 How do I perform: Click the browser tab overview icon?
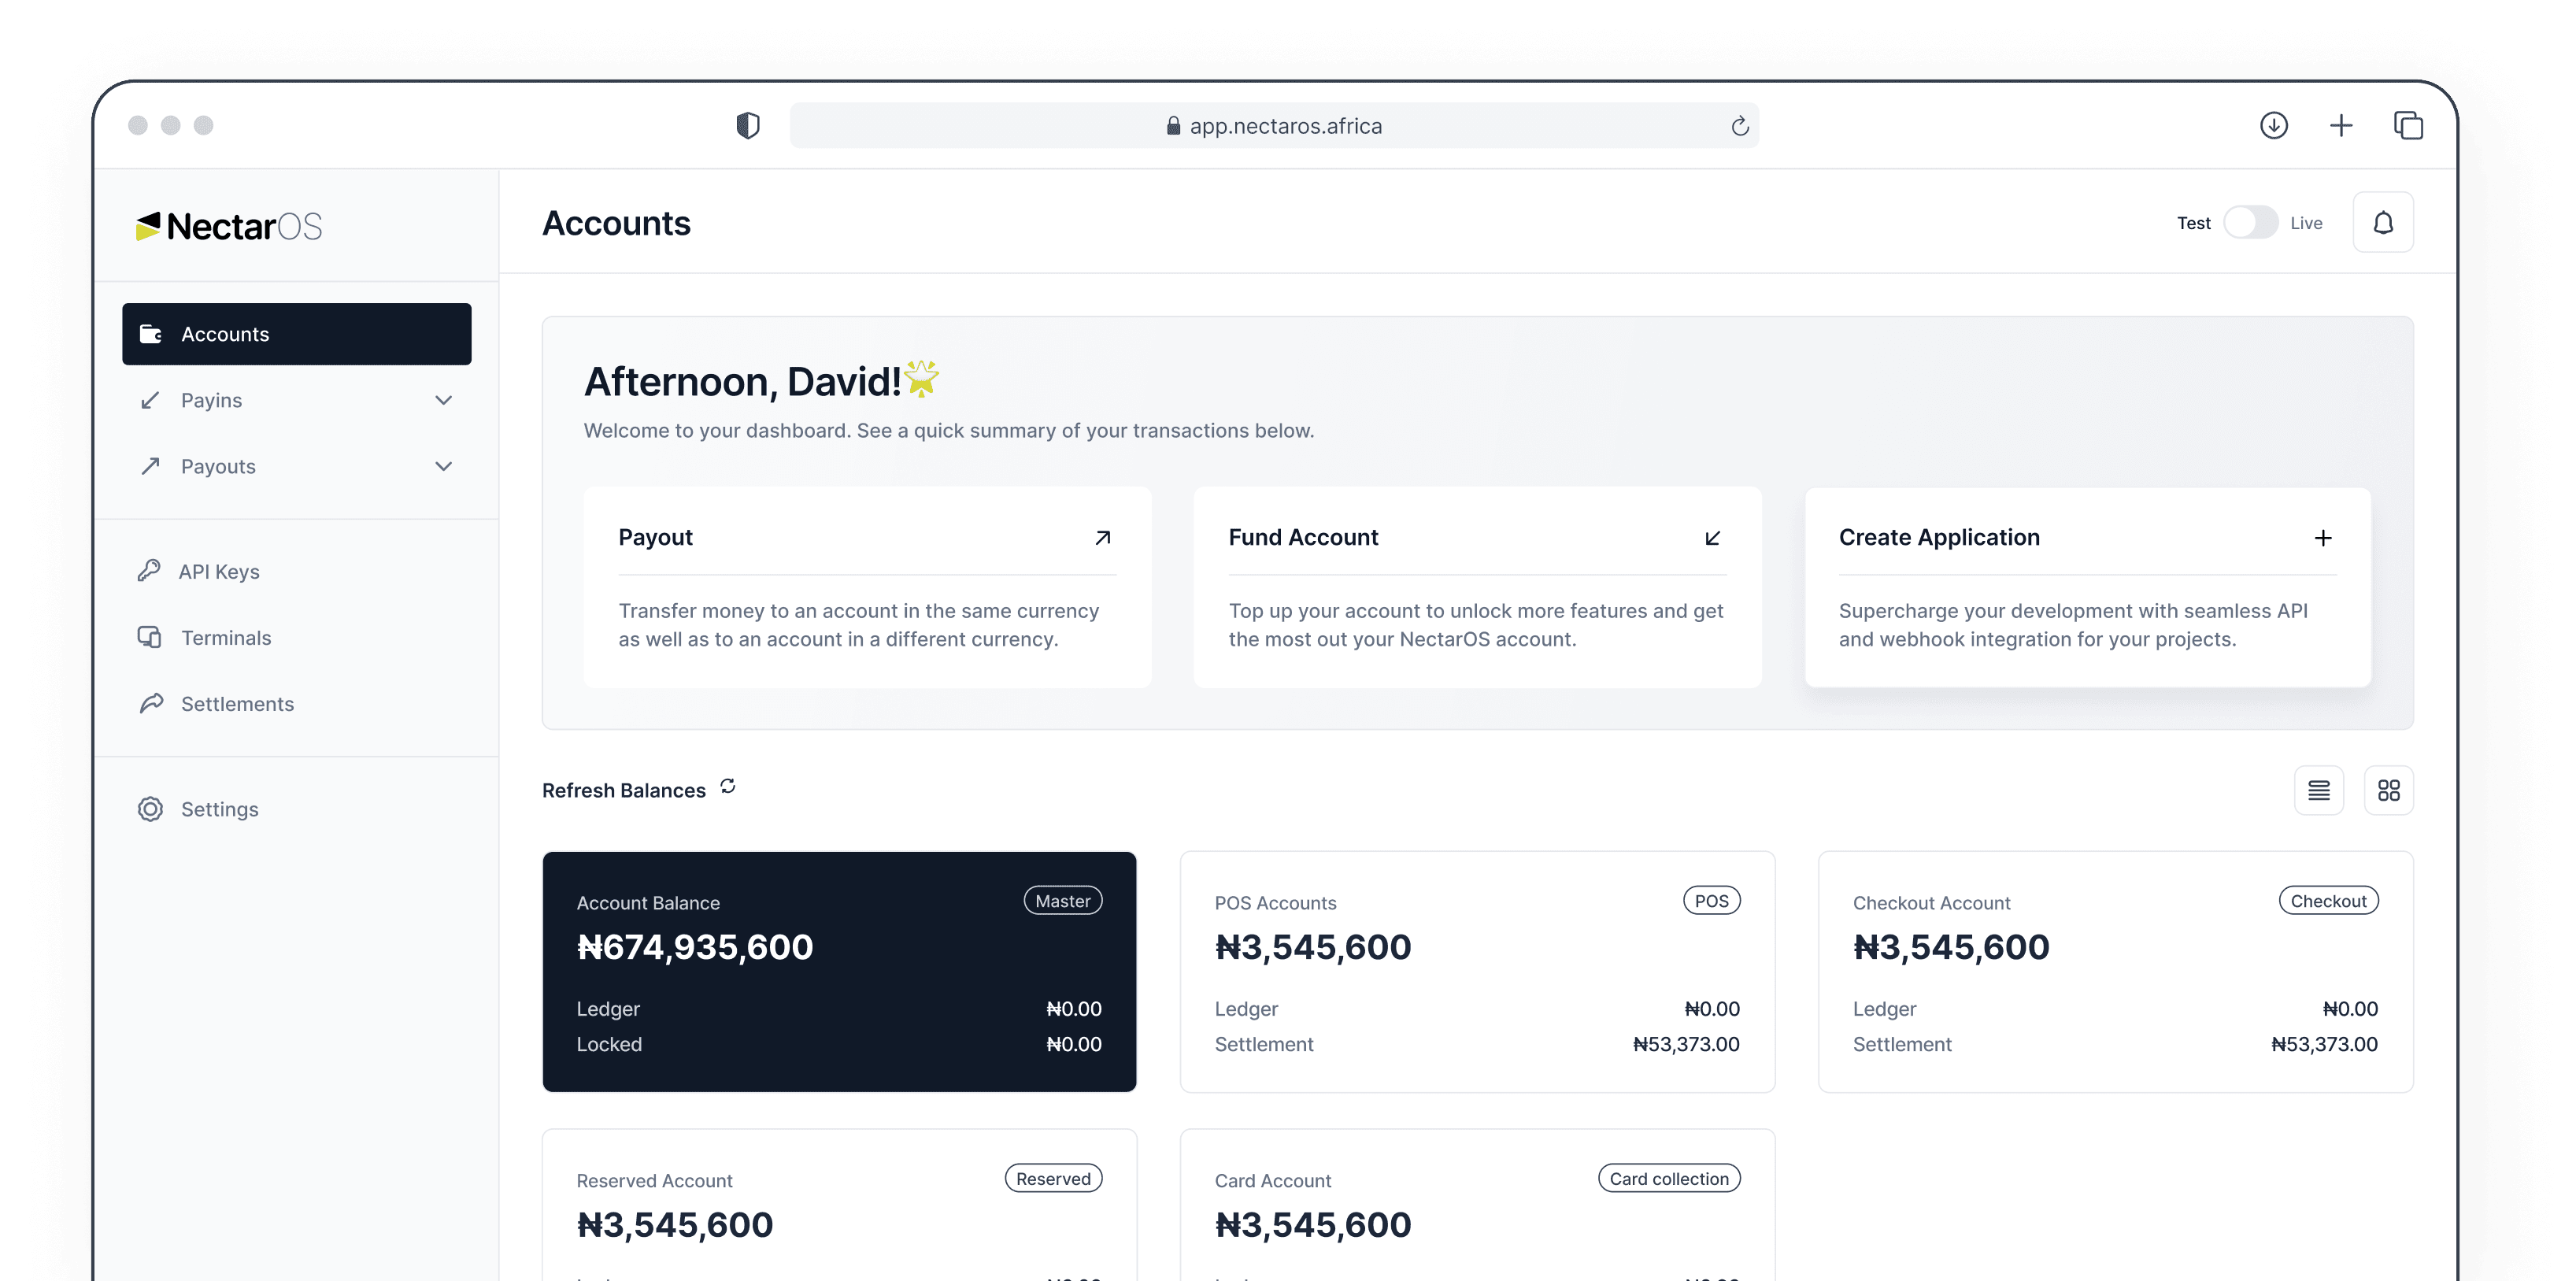coord(2408,125)
